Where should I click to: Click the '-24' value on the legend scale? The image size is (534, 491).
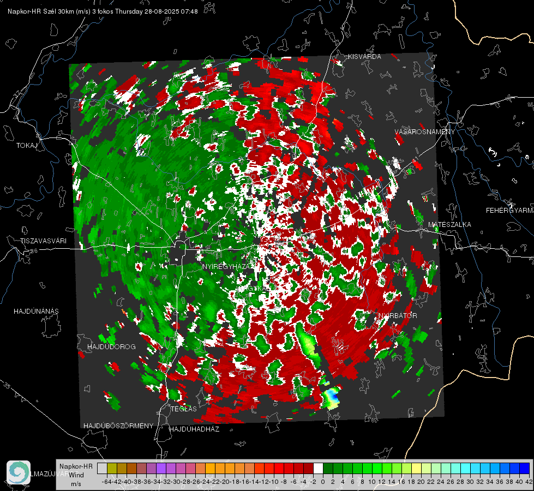click(x=205, y=482)
